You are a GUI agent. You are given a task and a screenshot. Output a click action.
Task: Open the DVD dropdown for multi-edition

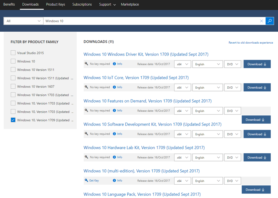tap(232, 181)
